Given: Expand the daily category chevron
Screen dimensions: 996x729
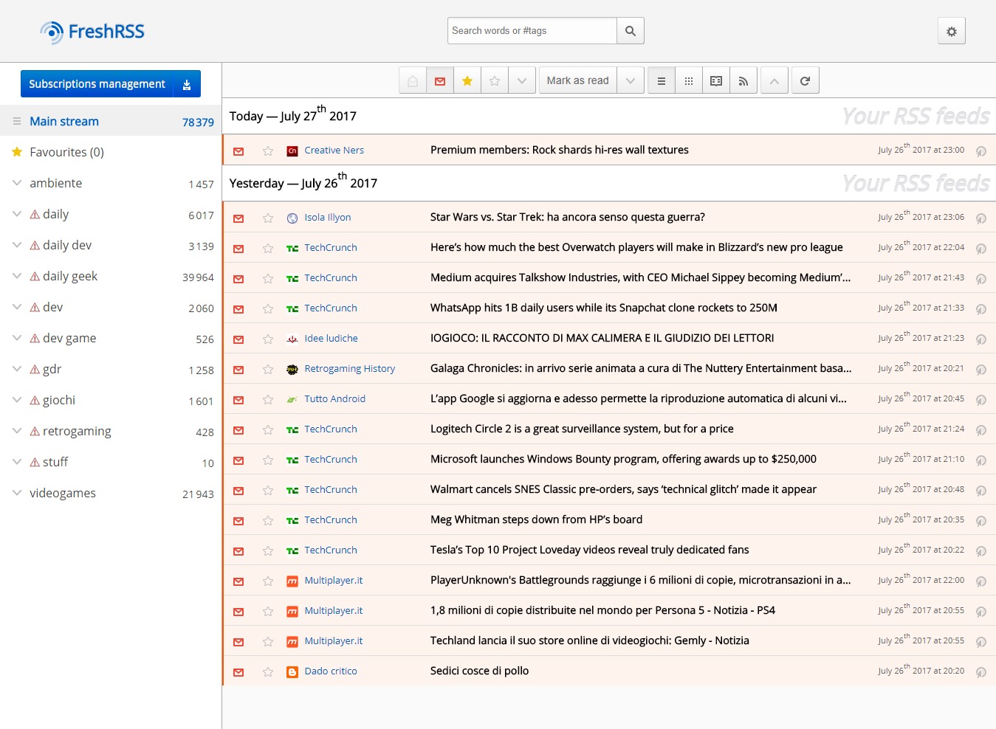Looking at the screenshot, I should 17,214.
